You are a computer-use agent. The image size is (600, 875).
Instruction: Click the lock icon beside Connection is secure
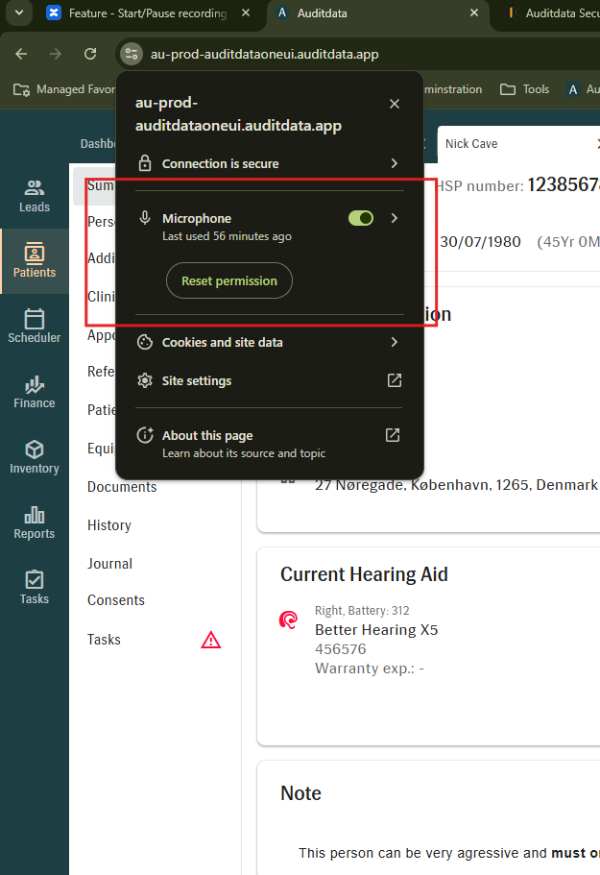pos(145,163)
